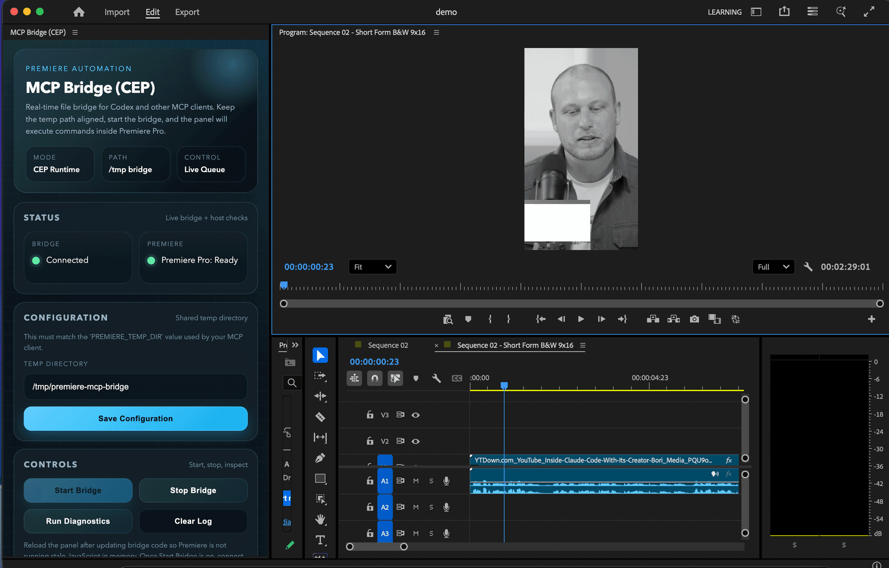
Task: Click the Go to In button
Action: (540, 319)
